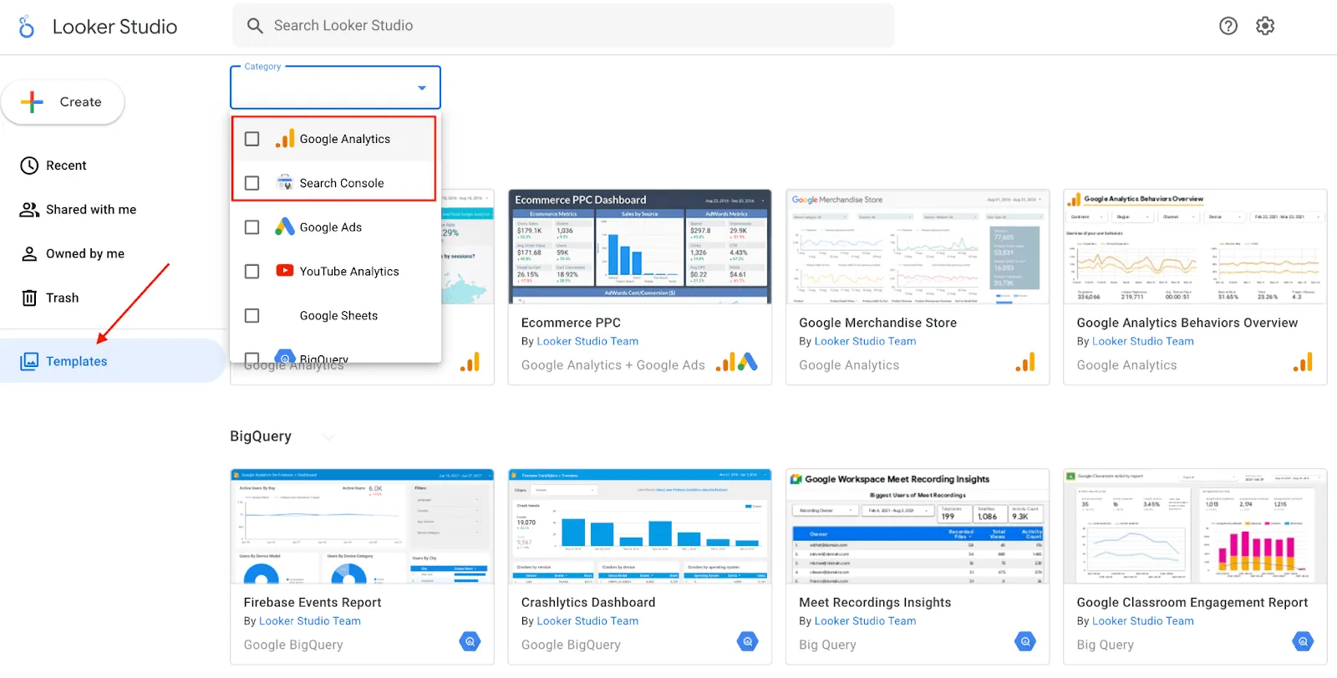Click the Meet Recordings Insights title

tap(875, 602)
